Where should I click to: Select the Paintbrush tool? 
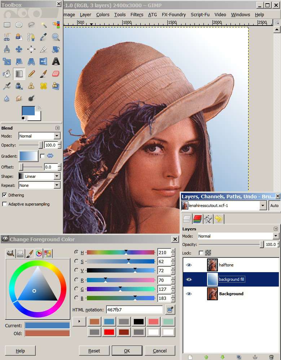tap(44, 74)
